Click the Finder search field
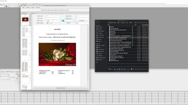Viewport: 188px width, 105px height. pyautogui.click(x=143, y=22)
